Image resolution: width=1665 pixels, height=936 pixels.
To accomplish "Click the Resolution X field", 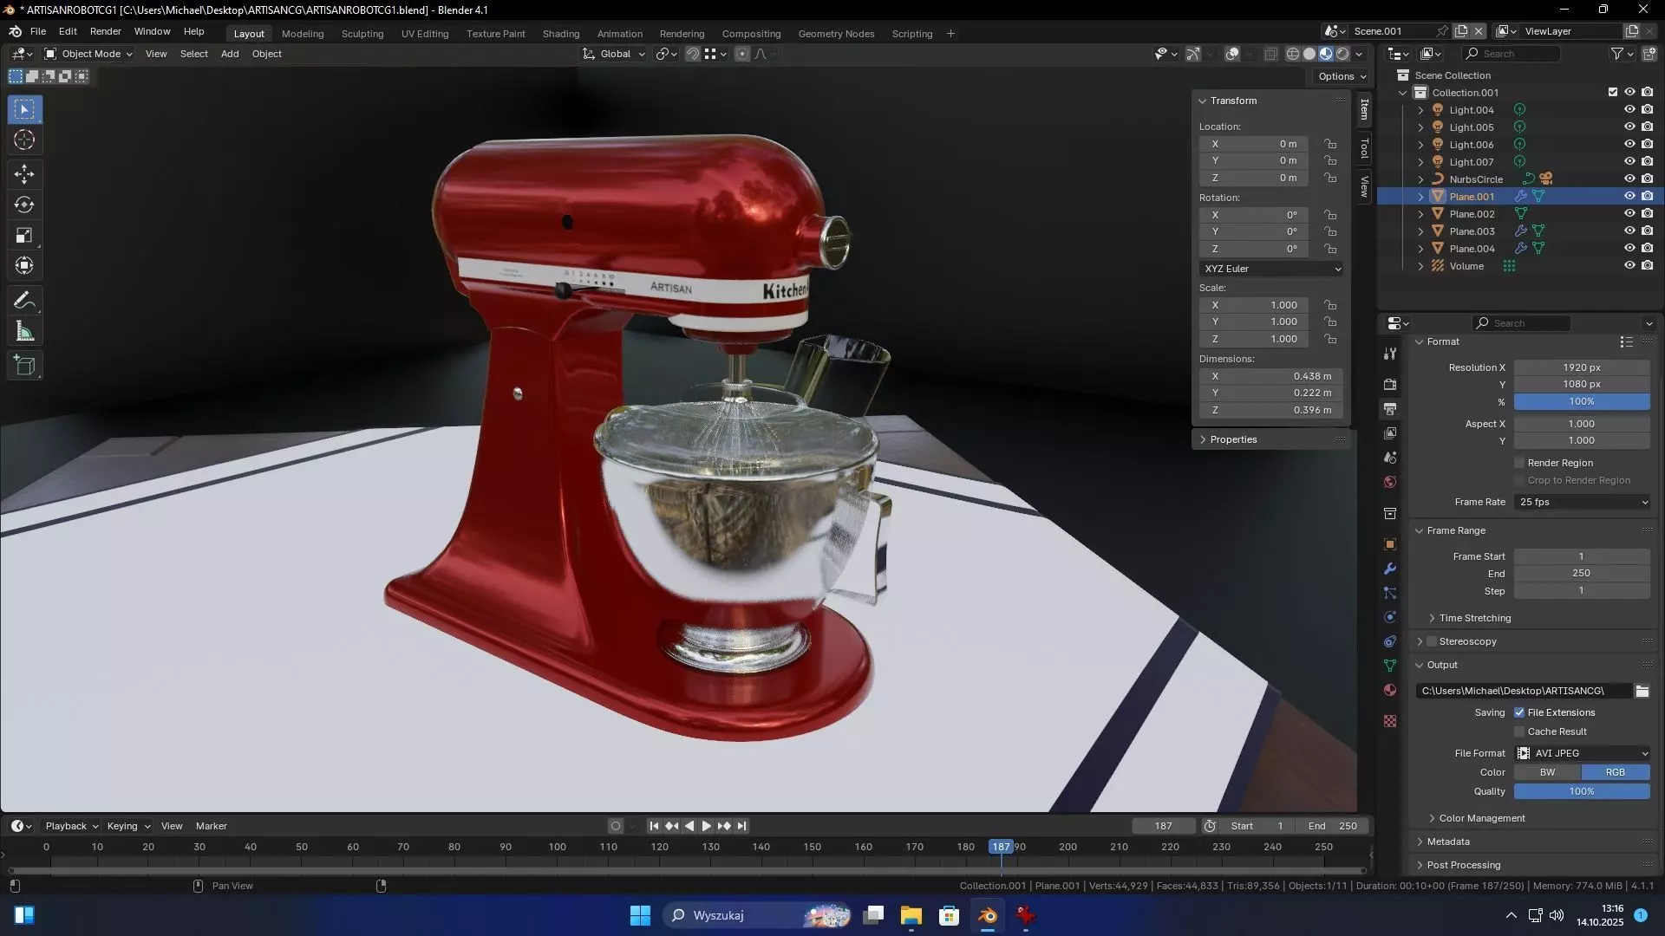I will click(x=1582, y=367).
